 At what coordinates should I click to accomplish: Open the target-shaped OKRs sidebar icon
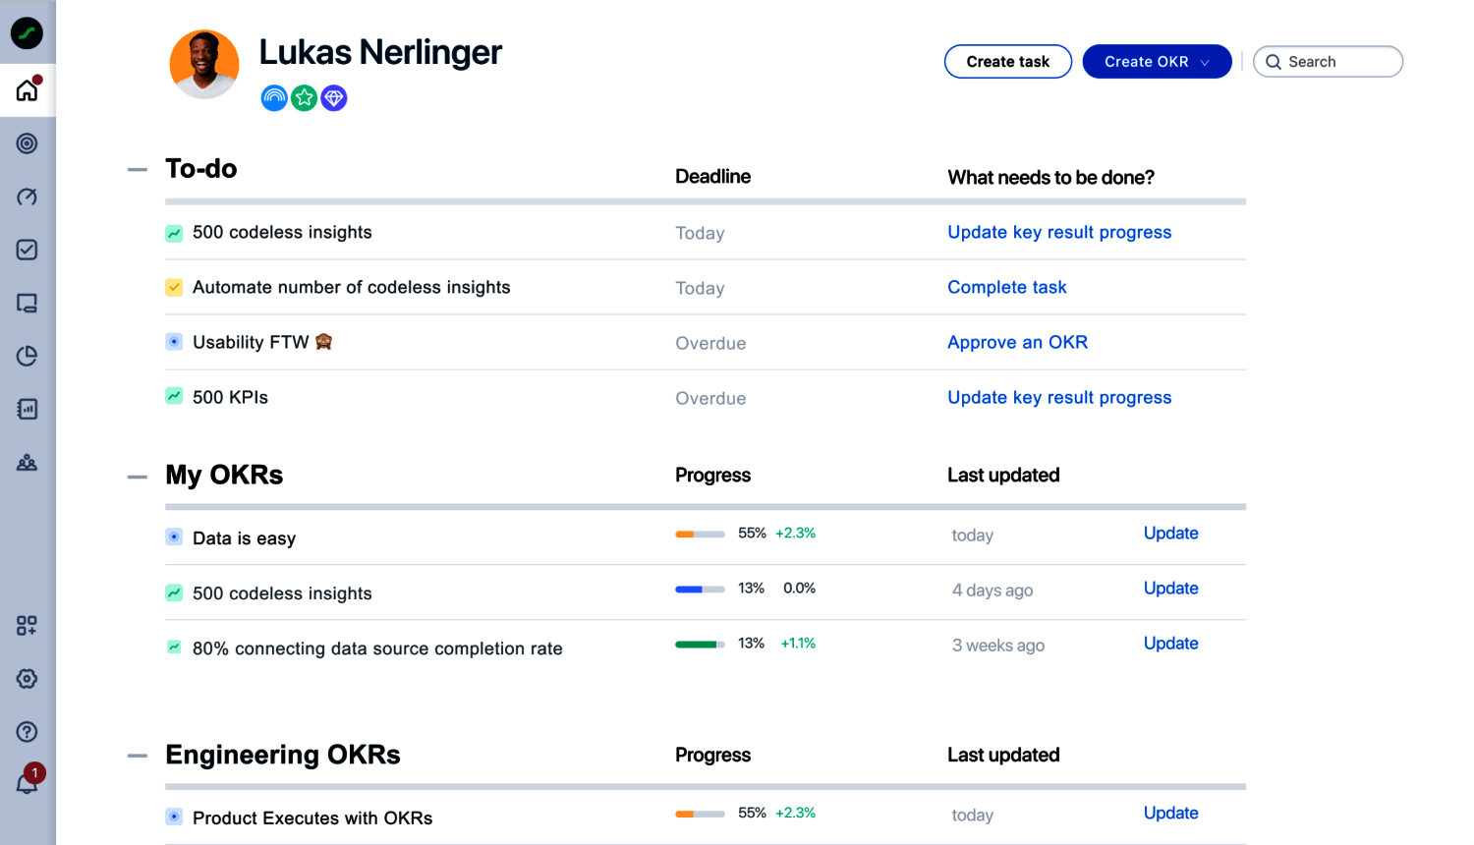[28, 143]
